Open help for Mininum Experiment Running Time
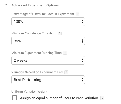121x104 pixels. (x=65, y=53)
